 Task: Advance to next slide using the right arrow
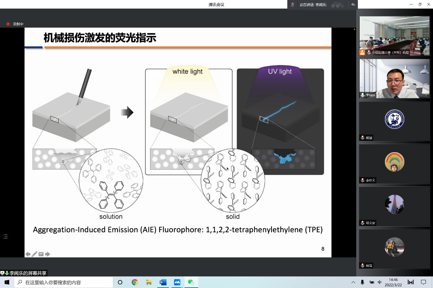click(x=47, y=254)
